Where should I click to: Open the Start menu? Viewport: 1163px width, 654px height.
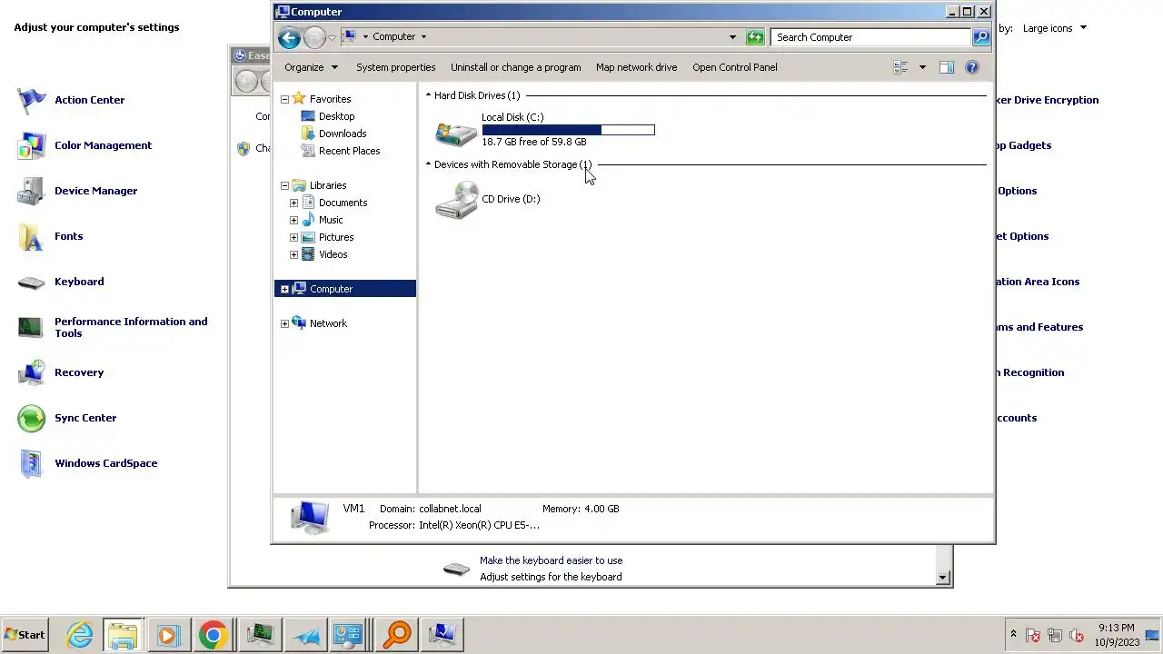pyautogui.click(x=25, y=635)
